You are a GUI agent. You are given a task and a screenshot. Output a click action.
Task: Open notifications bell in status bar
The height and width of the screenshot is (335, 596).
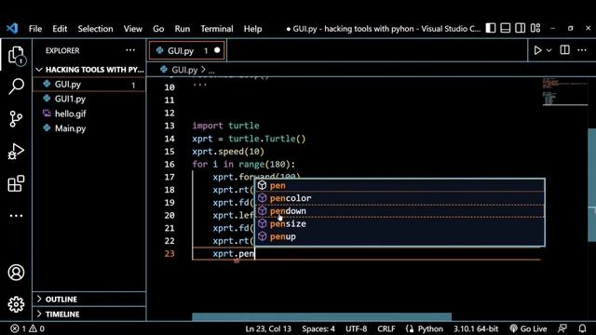(582, 328)
